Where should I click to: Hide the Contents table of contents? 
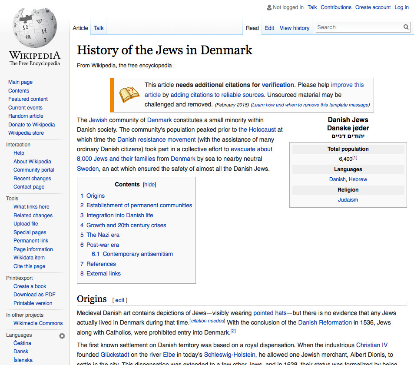[x=149, y=184]
